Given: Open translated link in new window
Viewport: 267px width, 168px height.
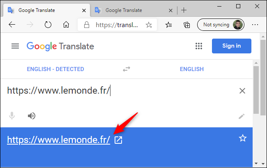Looking at the screenshot, I should pyautogui.click(x=118, y=140).
